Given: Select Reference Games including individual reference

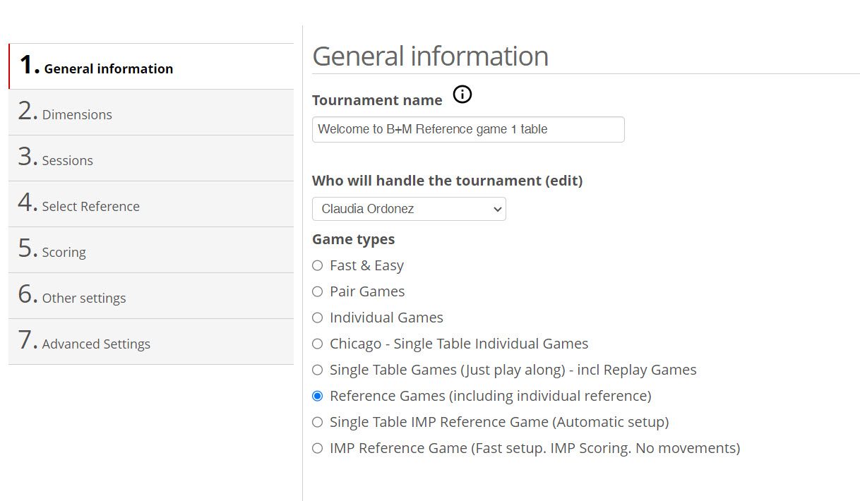Looking at the screenshot, I should click(x=317, y=396).
